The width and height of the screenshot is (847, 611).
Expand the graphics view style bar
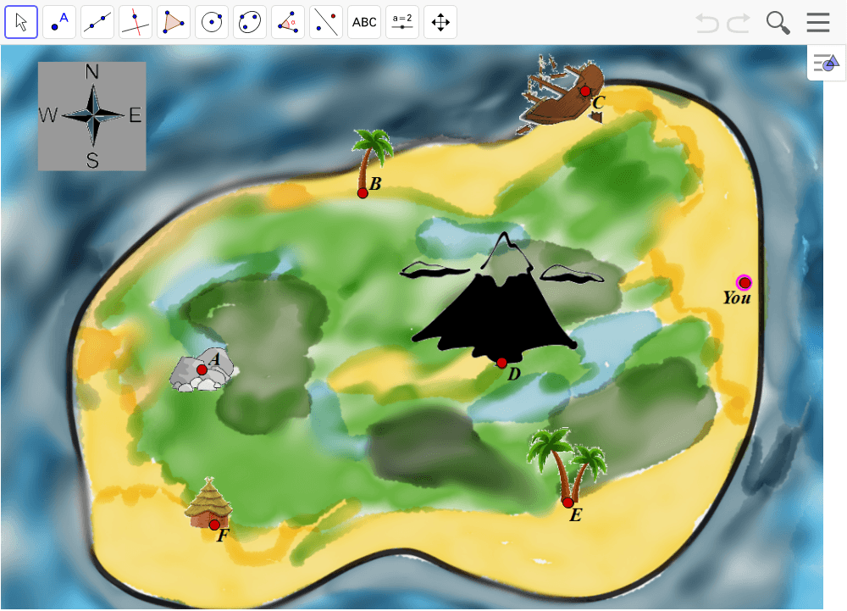826,63
